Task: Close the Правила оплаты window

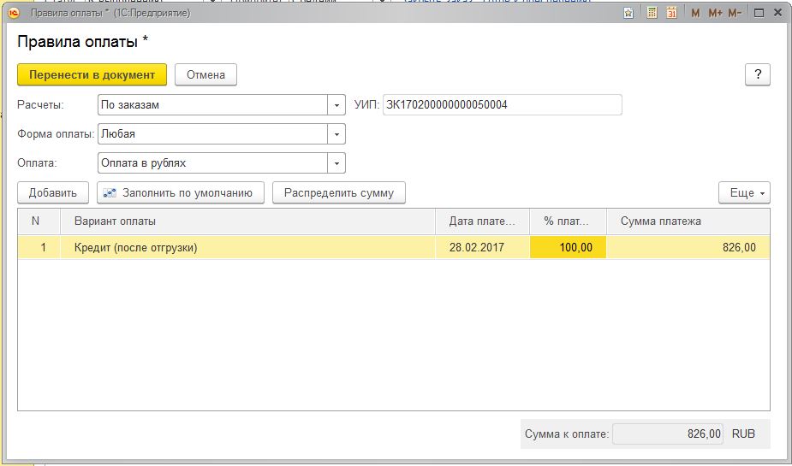Action: point(777,13)
